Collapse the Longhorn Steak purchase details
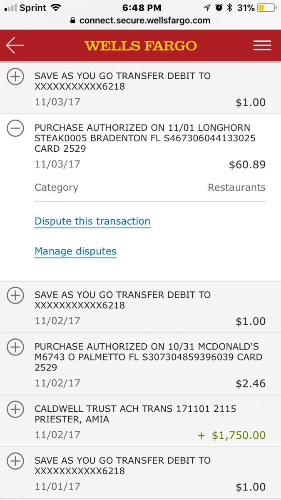The image size is (281, 500). coord(15,129)
